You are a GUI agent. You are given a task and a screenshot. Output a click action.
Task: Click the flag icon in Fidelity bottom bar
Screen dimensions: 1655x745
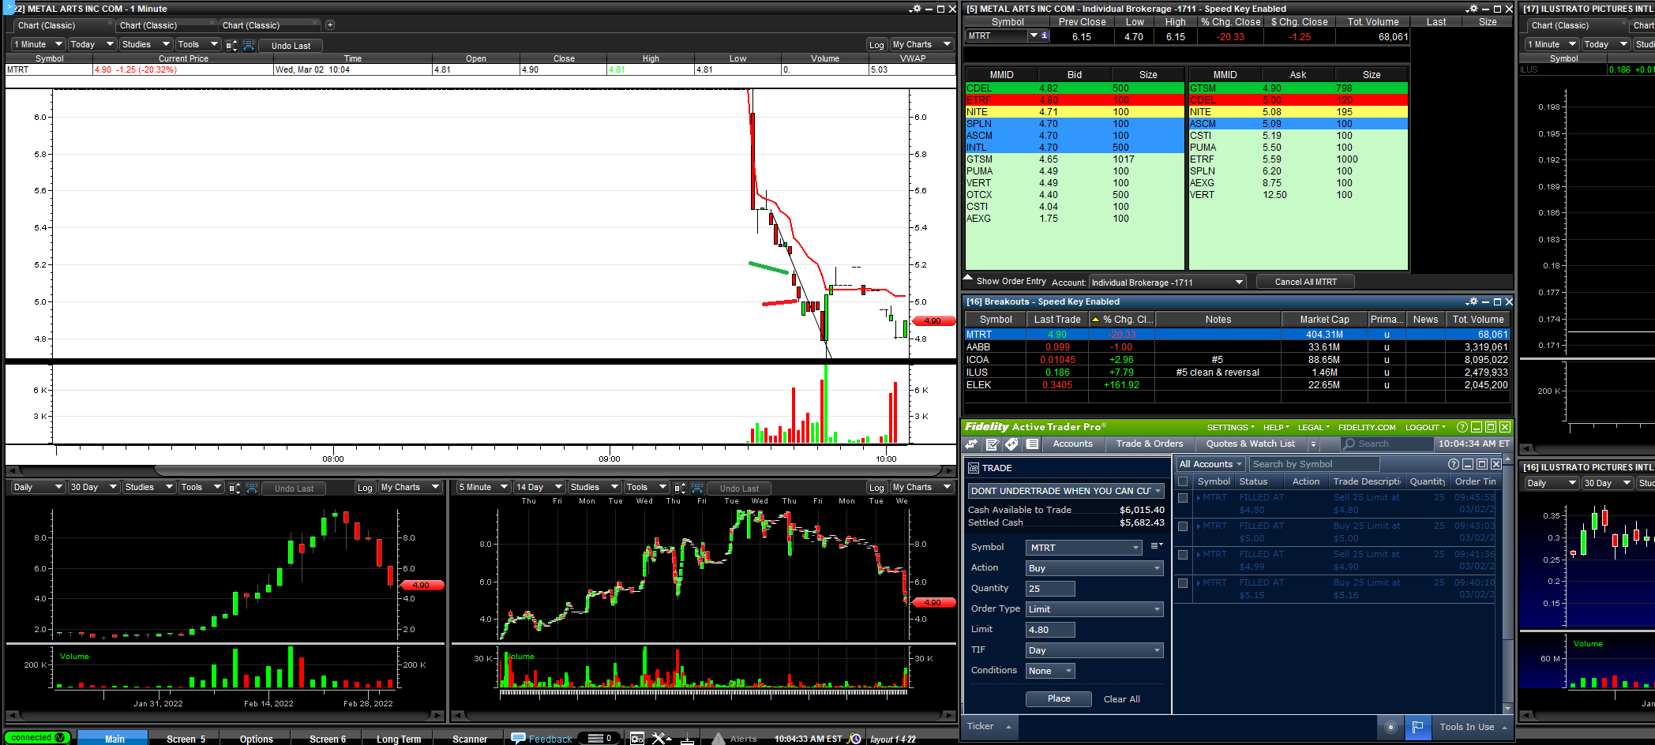1417,727
